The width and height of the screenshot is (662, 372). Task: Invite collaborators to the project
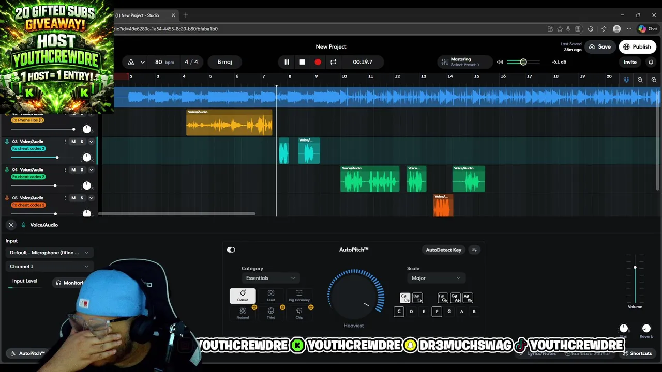pyautogui.click(x=630, y=62)
